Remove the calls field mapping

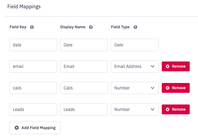(176, 88)
